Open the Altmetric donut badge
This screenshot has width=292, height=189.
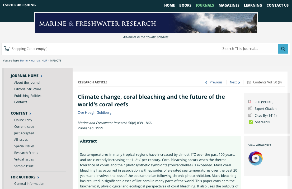[x=255, y=158]
